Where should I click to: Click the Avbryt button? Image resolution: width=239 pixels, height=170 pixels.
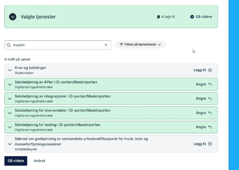[x=40, y=161]
